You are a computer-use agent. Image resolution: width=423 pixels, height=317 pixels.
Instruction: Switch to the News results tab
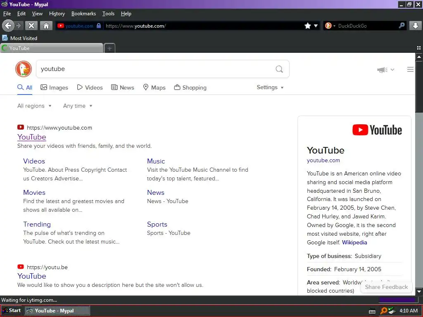122,88
